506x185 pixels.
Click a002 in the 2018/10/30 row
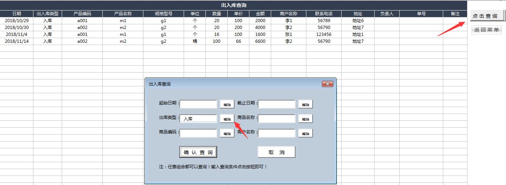pos(82,28)
